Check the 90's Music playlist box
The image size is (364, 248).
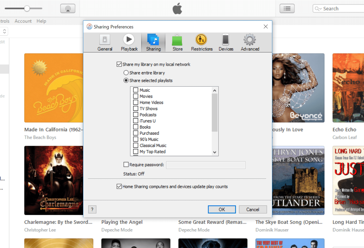coord(136,139)
